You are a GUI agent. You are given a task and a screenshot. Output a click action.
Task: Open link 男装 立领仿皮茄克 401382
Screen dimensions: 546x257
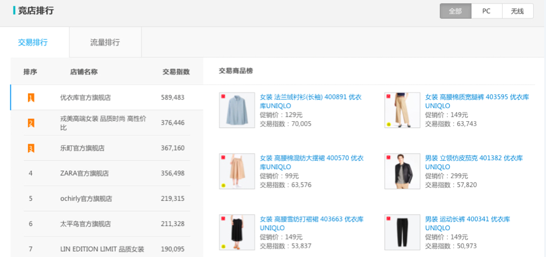(x=474, y=162)
